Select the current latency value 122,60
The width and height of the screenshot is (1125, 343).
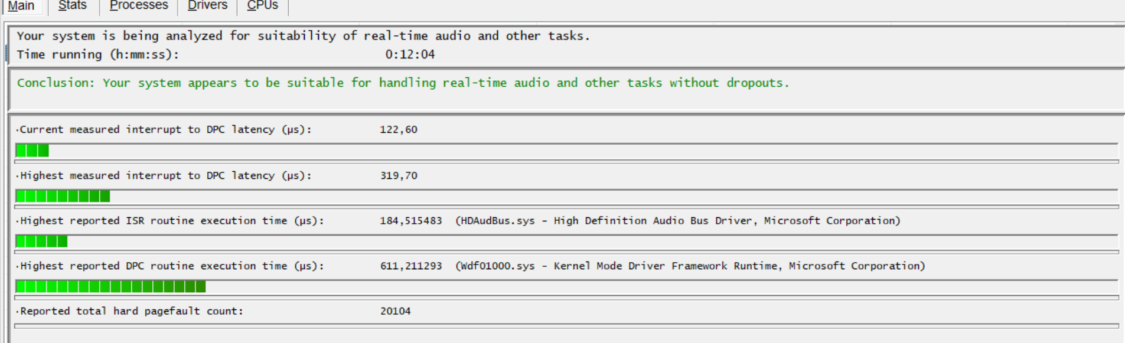(x=399, y=130)
